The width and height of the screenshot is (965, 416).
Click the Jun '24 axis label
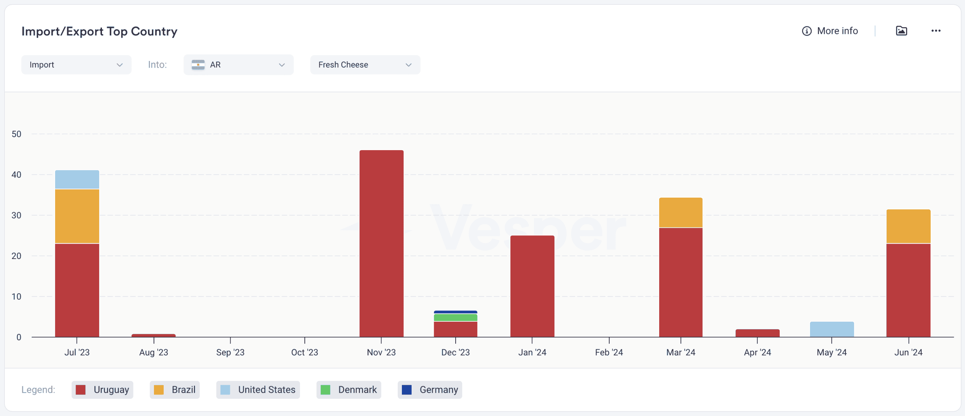[x=908, y=352]
